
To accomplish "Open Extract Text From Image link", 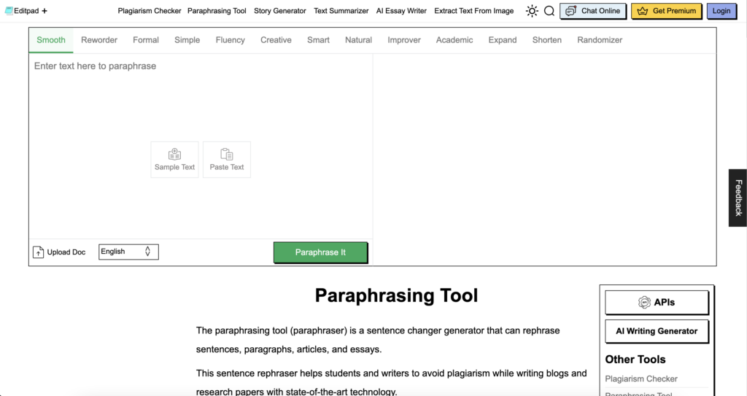I will coord(474,11).
